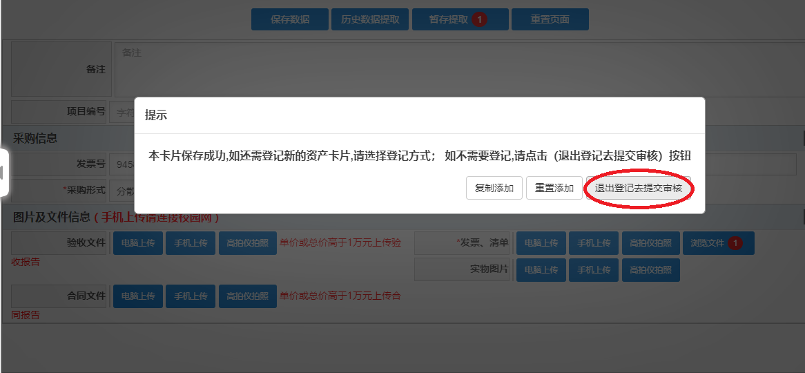This screenshot has width=805, height=373.
Task: Click the 项目编号 input field
Action: (122, 112)
